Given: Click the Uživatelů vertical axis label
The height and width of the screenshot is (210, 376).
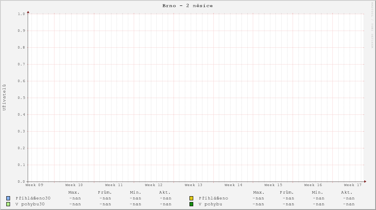Looking at the screenshot, I should coord(5,97).
